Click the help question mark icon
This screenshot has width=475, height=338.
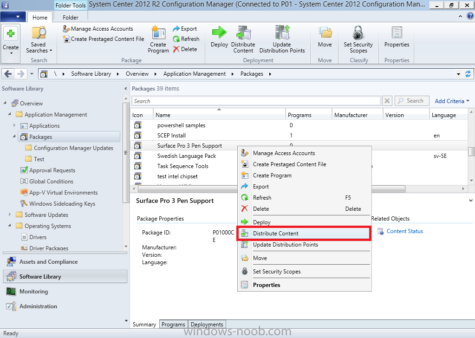point(470,16)
